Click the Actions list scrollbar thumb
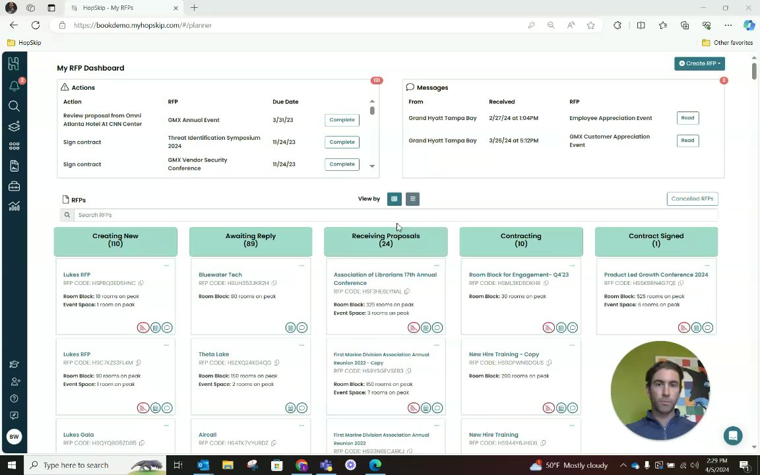The width and height of the screenshot is (760, 475). [x=372, y=111]
